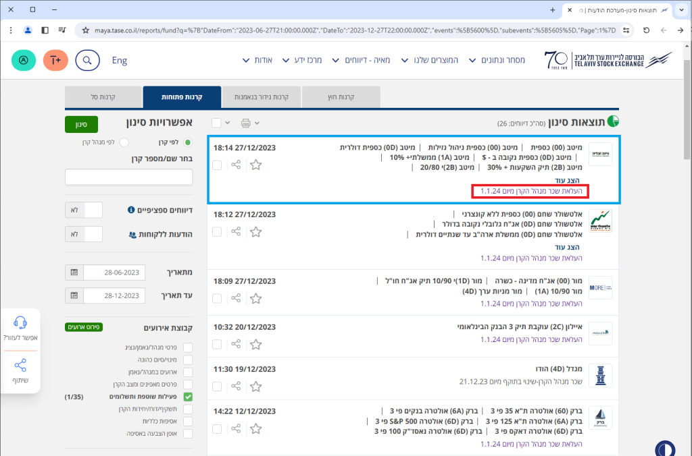Share the Altshuler Shaham report at 18:12
This screenshot has height=456, width=692.
(x=236, y=231)
